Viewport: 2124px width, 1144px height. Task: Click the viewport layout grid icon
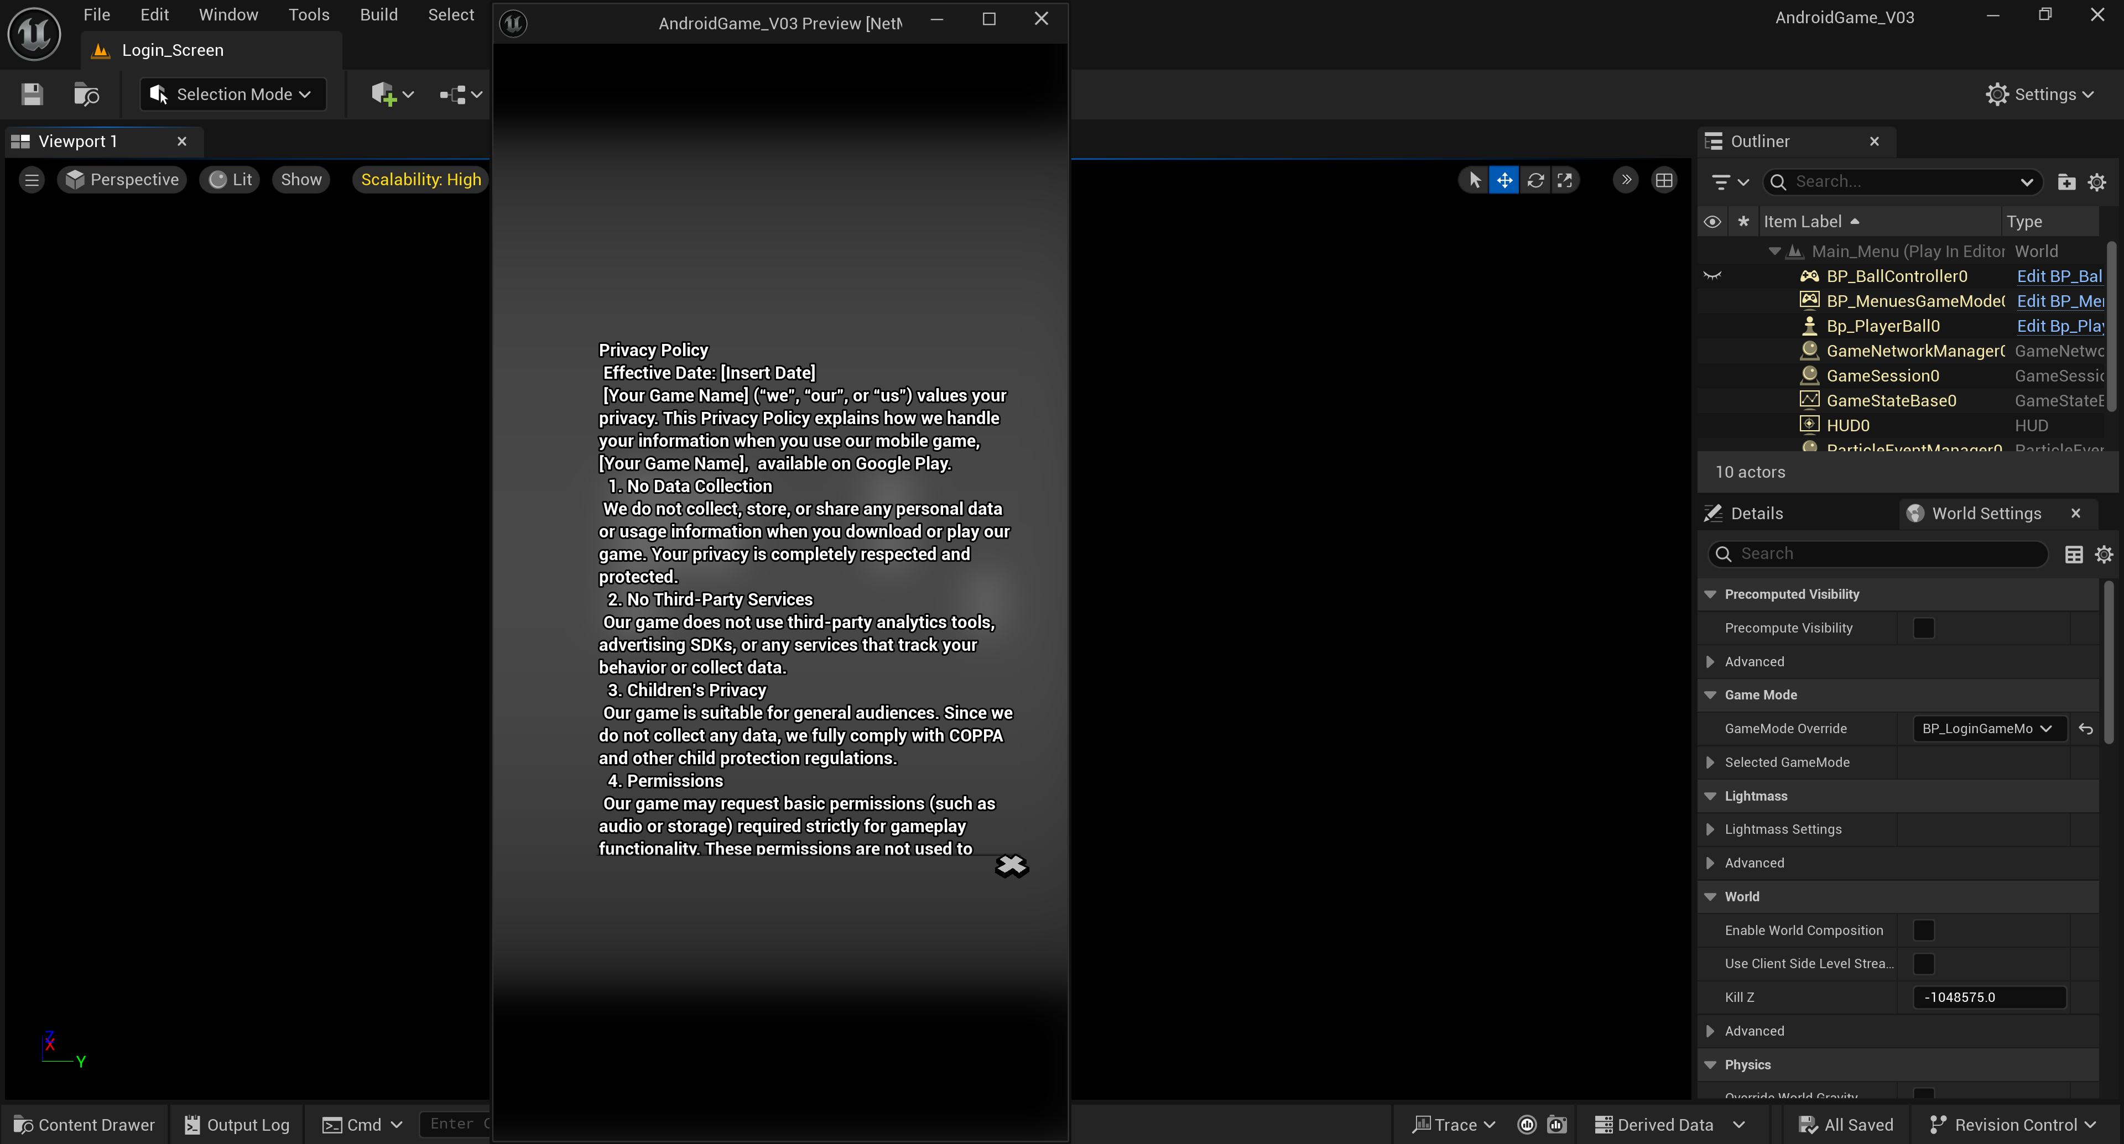[1664, 180]
